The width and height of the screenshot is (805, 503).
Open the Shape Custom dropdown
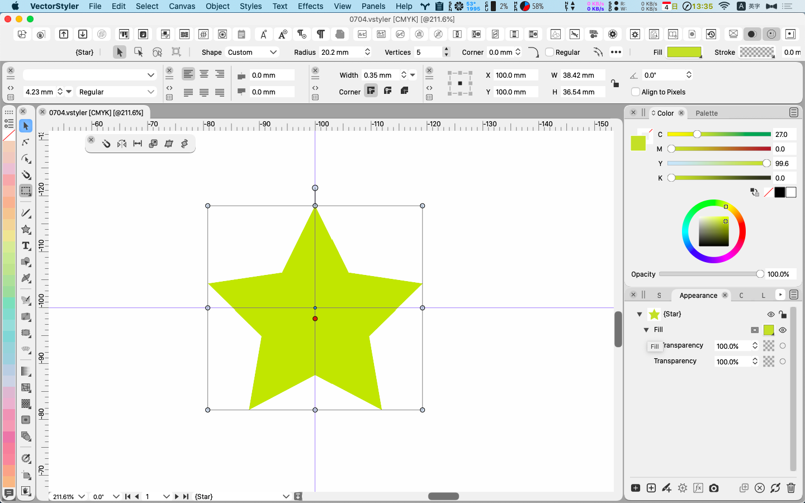click(x=252, y=52)
